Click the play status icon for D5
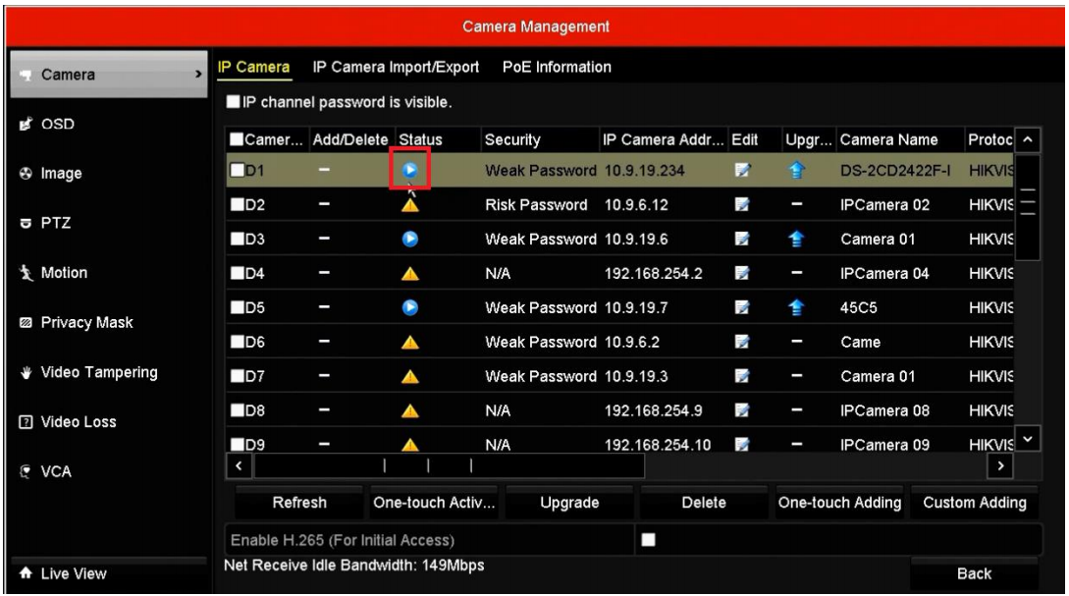This screenshot has width=1069, height=596. [410, 306]
